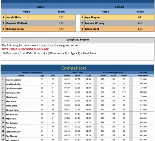Click the Weighting System header
The image size is (155, 141).
pos(78,40)
